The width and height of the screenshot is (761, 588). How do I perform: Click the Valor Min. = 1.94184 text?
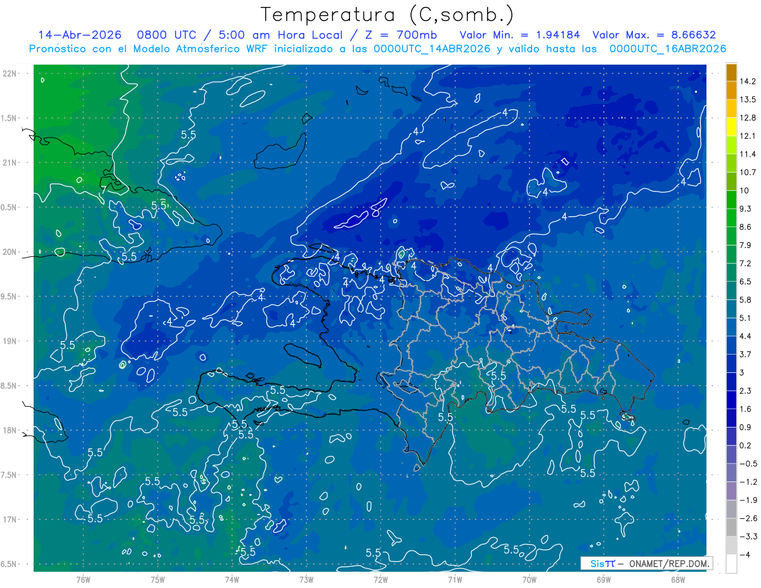pos(521,35)
